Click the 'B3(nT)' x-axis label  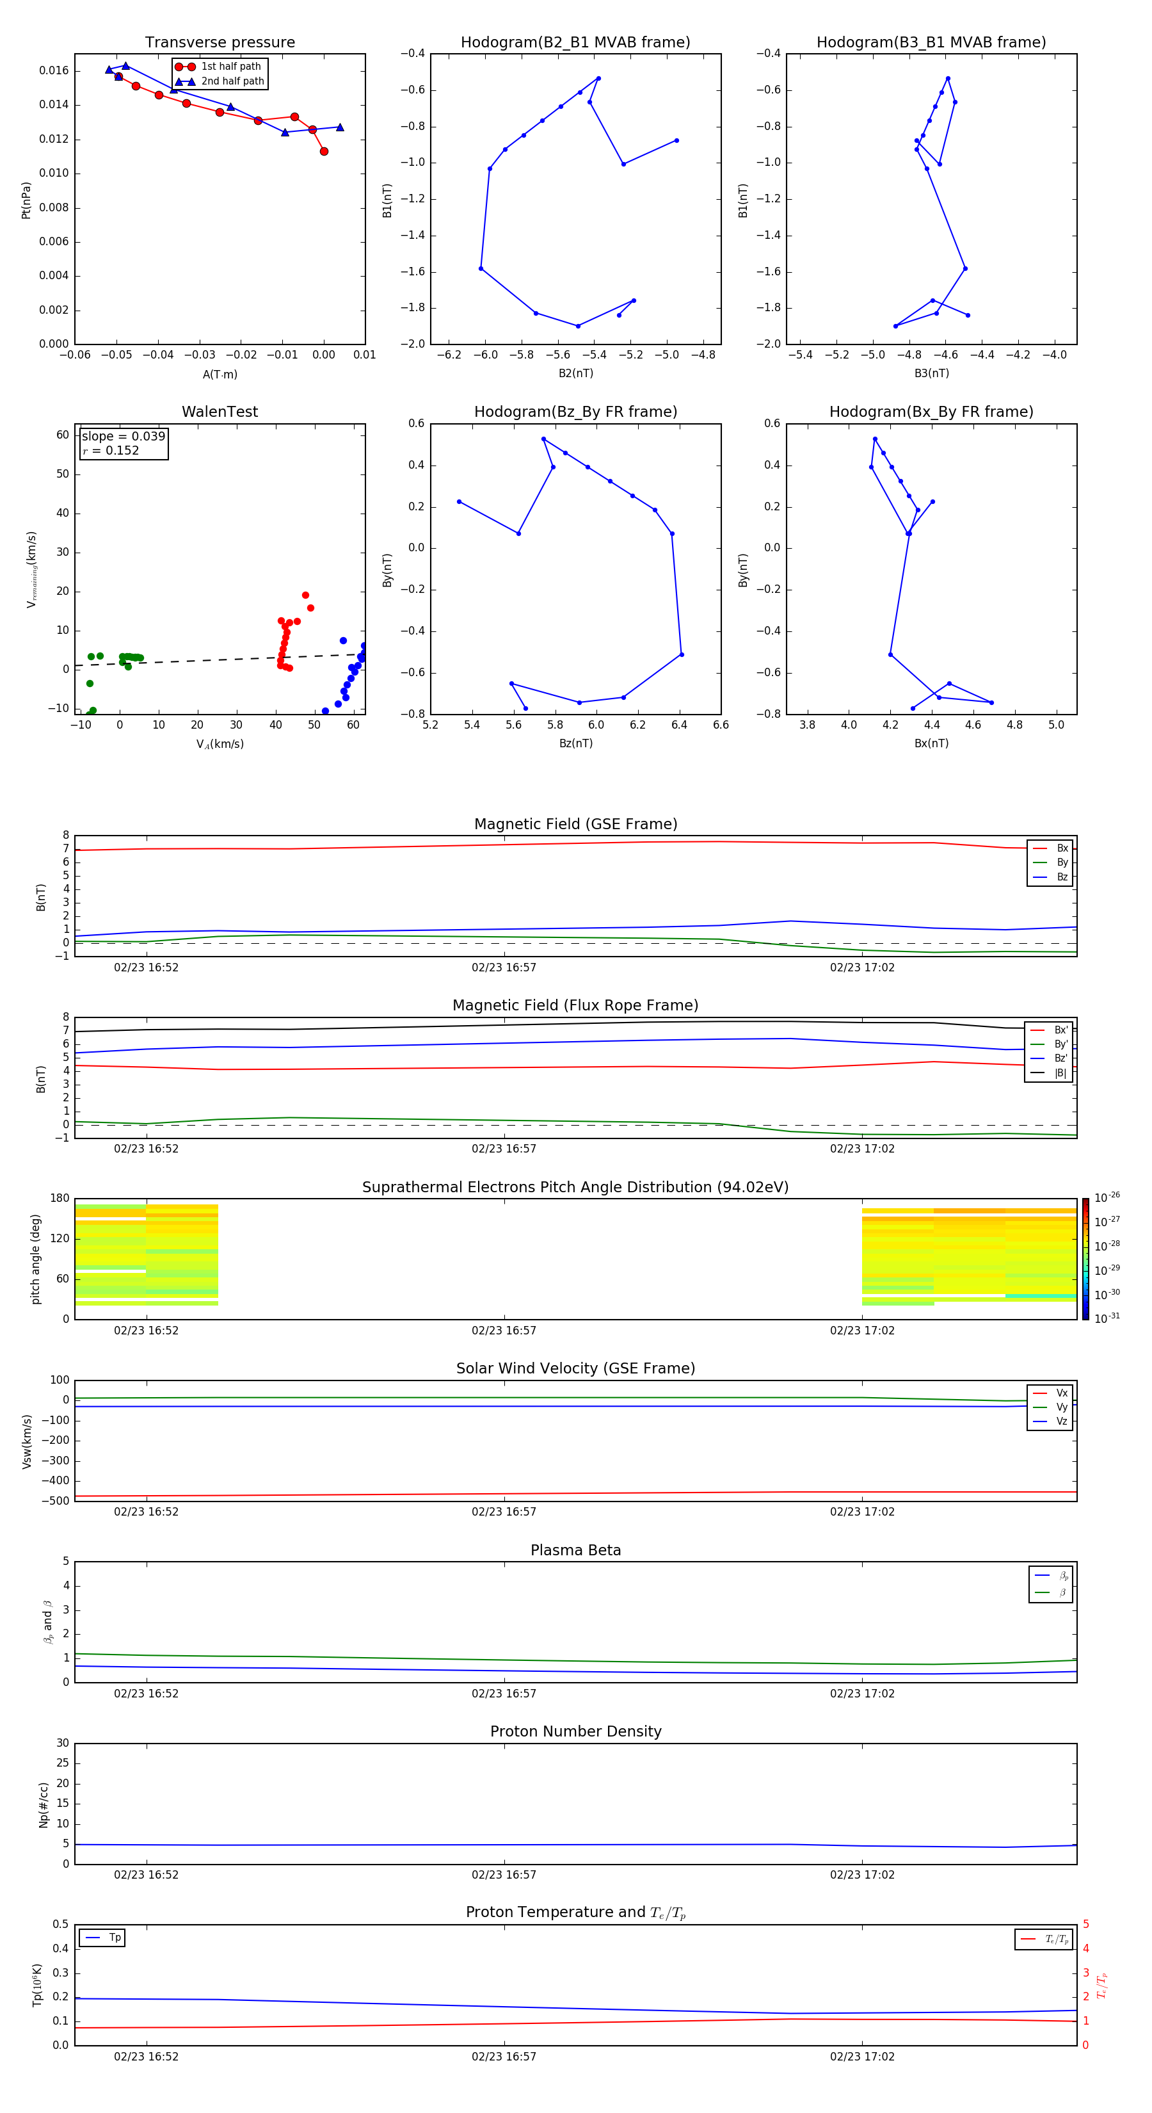pyautogui.click(x=931, y=373)
